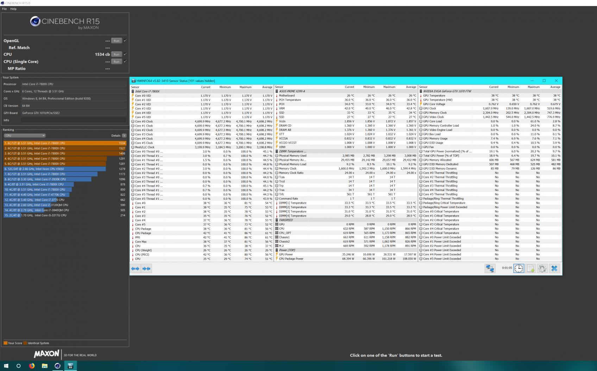The height and width of the screenshot is (371, 597).
Task: Click the Intel Core i7-7800X group chip icon
Action: tap(133, 91)
